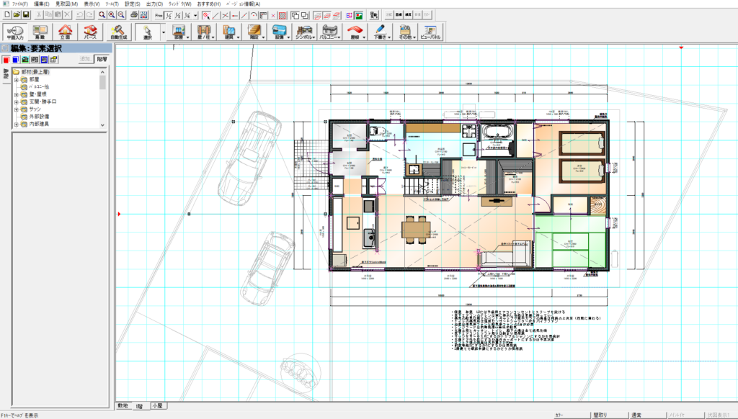Open the 立面 elevation view

[65, 32]
